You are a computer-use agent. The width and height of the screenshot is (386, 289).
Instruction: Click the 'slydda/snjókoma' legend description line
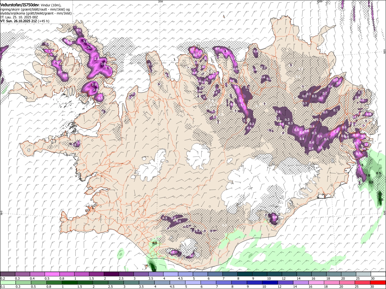click(x=36, y=13)
